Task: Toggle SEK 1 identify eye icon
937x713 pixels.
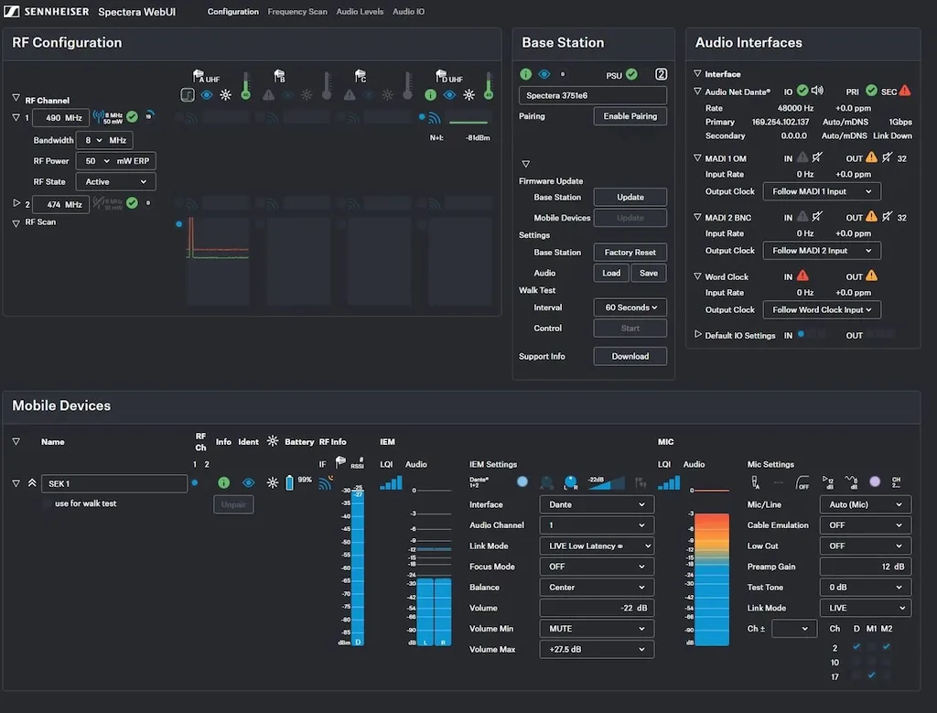Action: pyautogui.click(x=248, y=482)
